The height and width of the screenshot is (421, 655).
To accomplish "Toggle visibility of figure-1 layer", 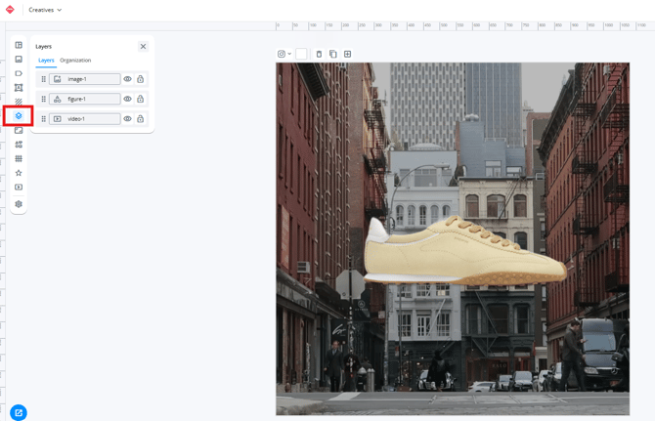I will coord(127,99).
